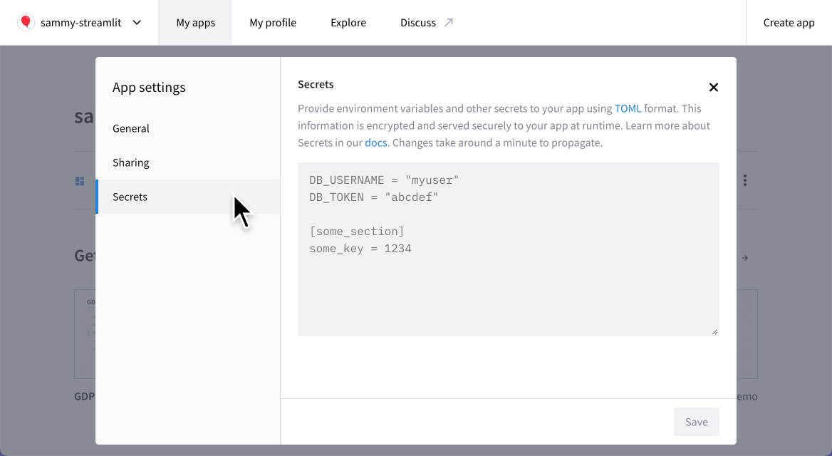Expand the workspace chevron in the header
This screenshot has width=832, height=456.
click(x=135, y=22)
